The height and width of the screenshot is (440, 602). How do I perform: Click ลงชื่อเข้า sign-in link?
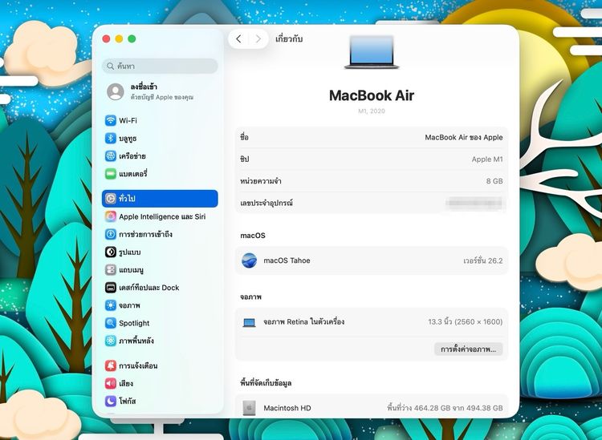coord(144,87)
